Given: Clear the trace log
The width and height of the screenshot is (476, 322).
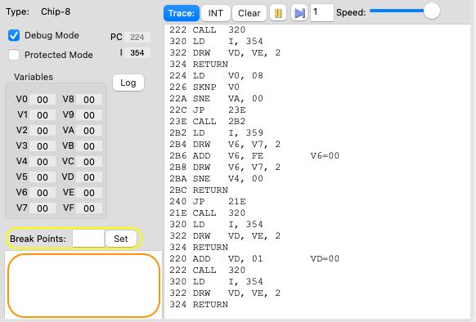Looking at the screenshot, I should [x=249, y=13].
